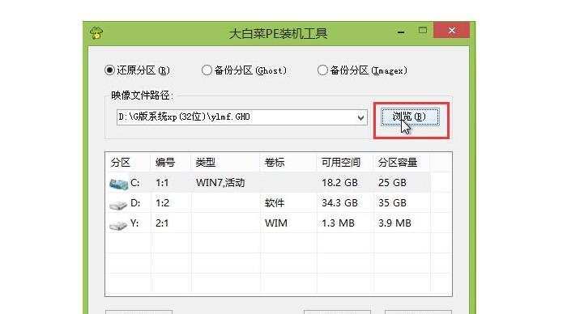Close the 大白菜PE装机工具 window
The height and width of the screenshot is (314, 567).
tap(452, 31)
